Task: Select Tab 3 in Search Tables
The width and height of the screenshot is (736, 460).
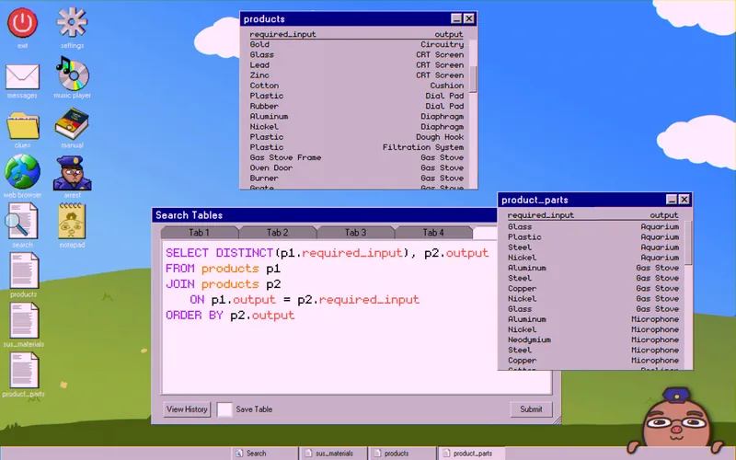Action: 355,233
